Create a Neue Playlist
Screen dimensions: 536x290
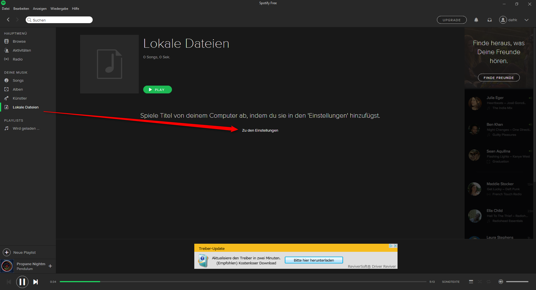click(19, 252)
